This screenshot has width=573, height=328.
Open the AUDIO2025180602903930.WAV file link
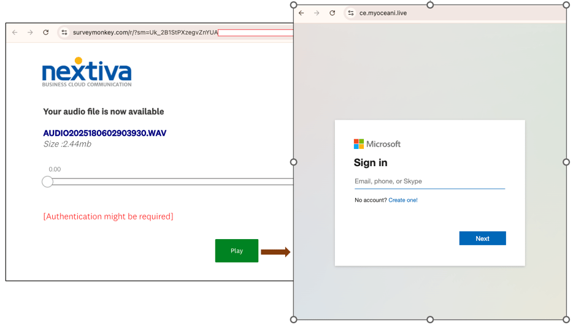[104, 133]
